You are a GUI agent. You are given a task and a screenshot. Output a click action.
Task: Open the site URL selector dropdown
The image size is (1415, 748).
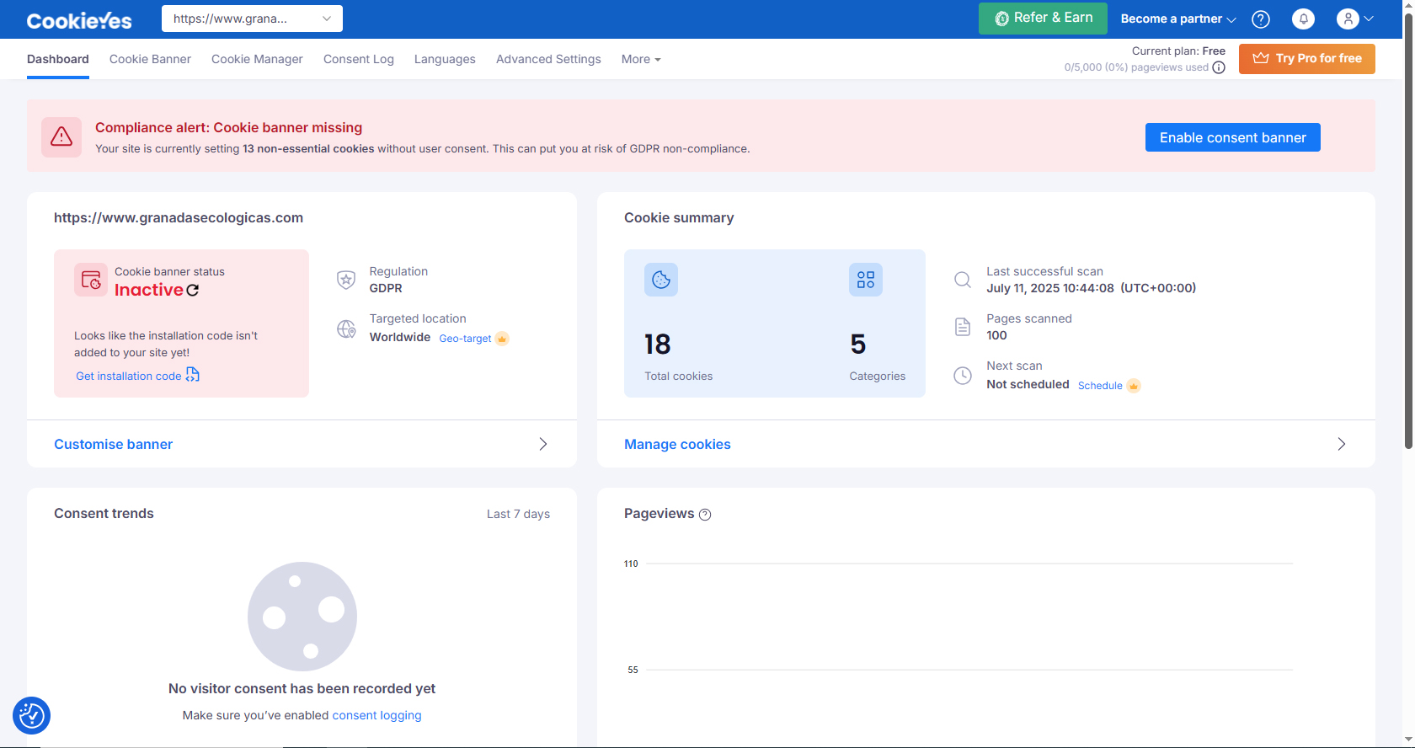click(252, 19)
